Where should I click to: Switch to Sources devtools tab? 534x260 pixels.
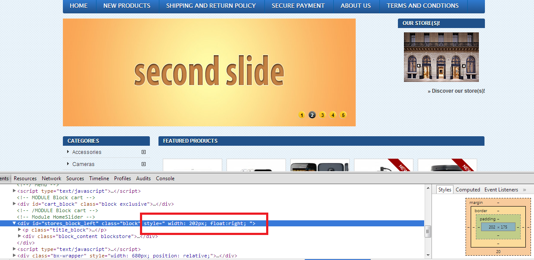click(75, 179)
